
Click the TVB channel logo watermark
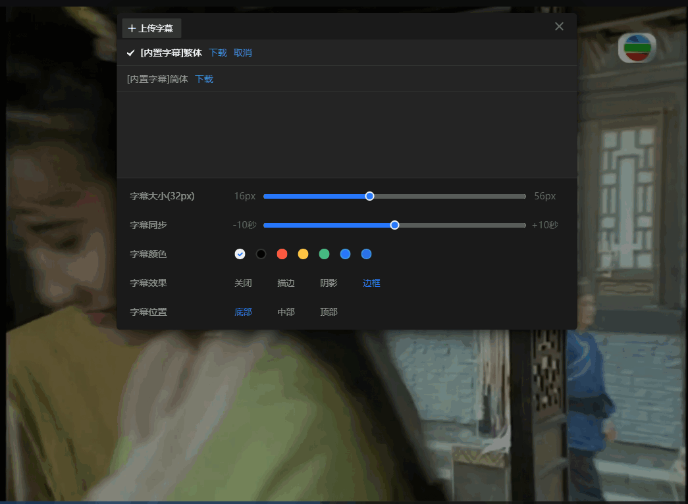636,47
